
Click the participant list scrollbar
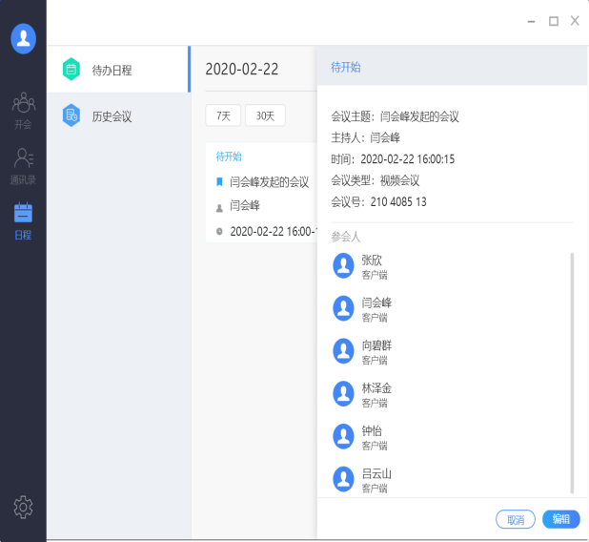pyautogui.click(x=572, y=372)
